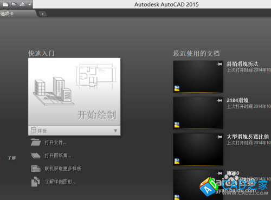The width and height of the screenshot is (271, 200).
Task: Pin the 2184滑塊 recent document
Action: [x=219, y=100]
